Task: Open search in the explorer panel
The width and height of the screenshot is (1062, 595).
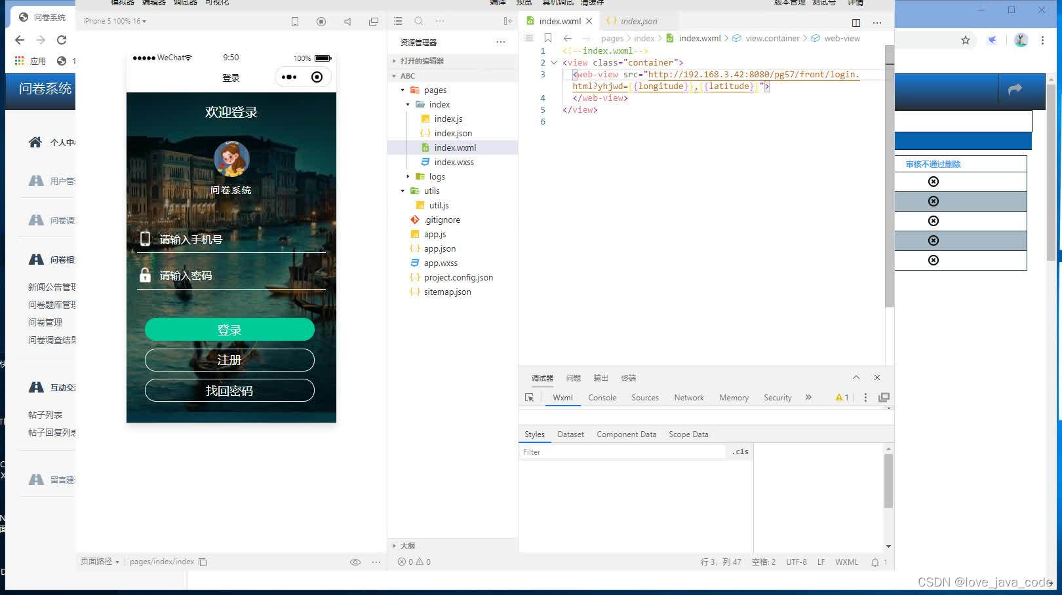Action: tap(419, 21)
